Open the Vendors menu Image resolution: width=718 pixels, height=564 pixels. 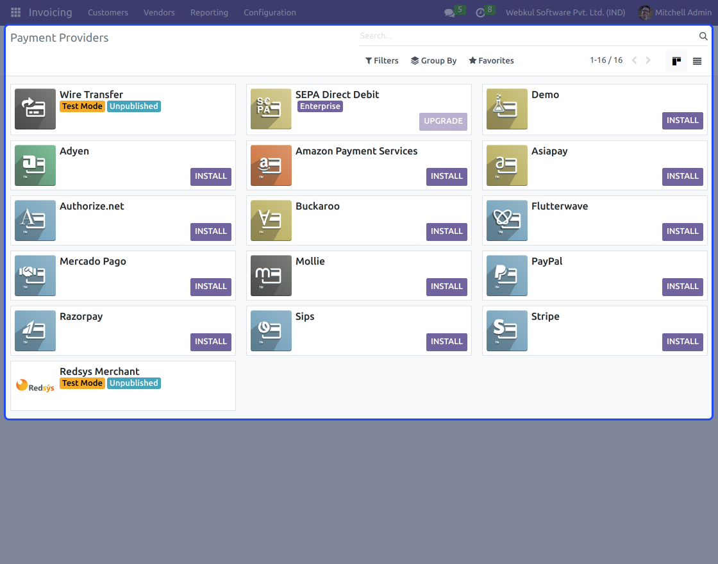(x=160, y=12)
